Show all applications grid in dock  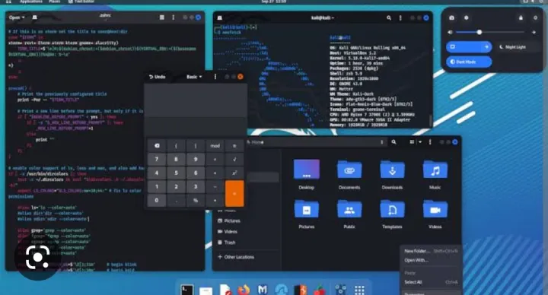359,290
